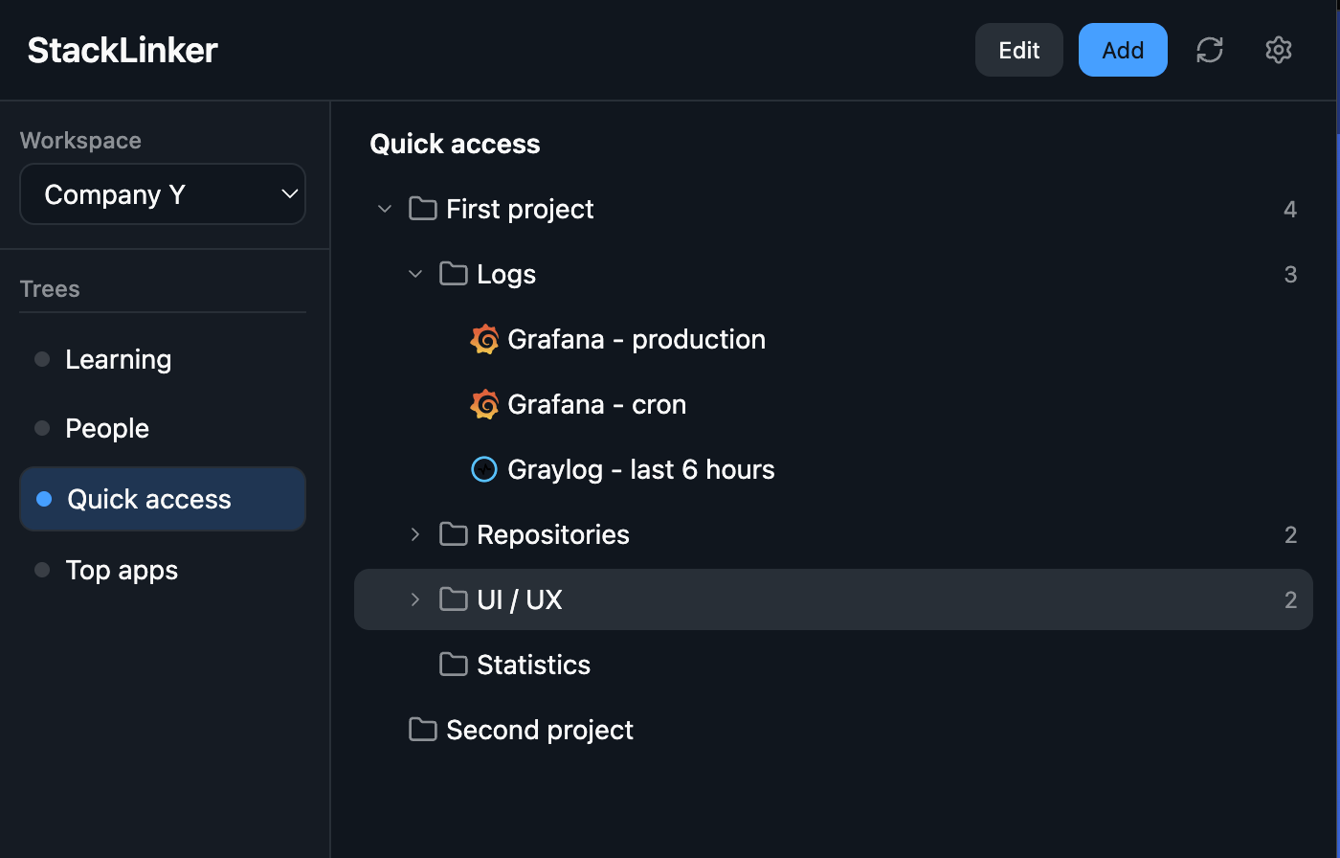
Task: Open the Company Y workspace dropdown
Action: click(163, 193)
